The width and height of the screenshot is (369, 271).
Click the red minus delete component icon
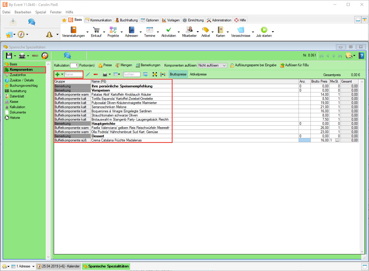(x=96, y=74)
